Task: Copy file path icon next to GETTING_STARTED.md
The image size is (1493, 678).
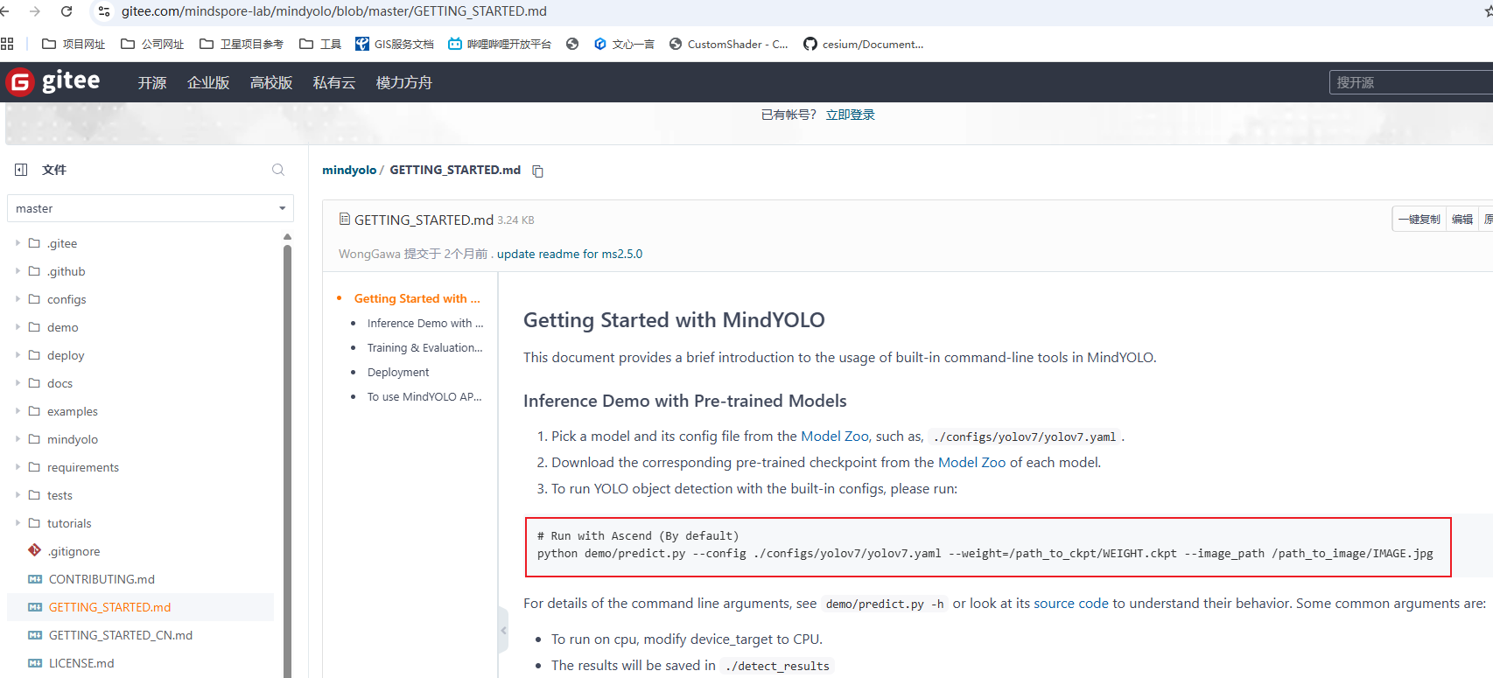Action: (x=537, y=171)
